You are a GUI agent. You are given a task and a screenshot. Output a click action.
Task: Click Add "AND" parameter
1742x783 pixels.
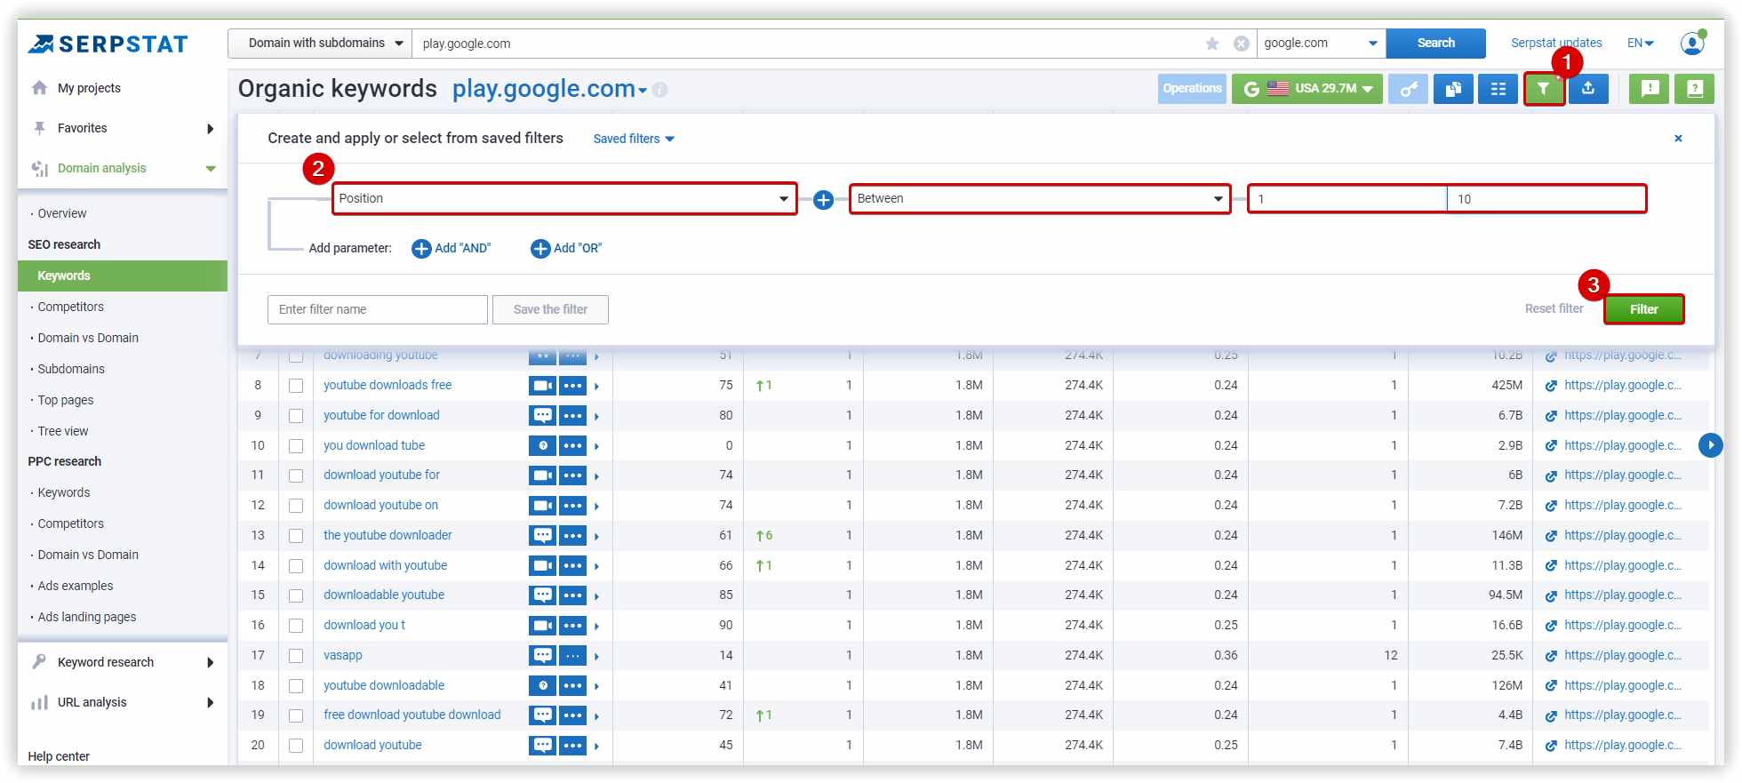(x=451, y=249)
